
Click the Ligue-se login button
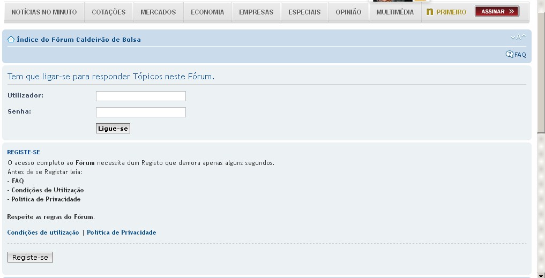point(113,129)
